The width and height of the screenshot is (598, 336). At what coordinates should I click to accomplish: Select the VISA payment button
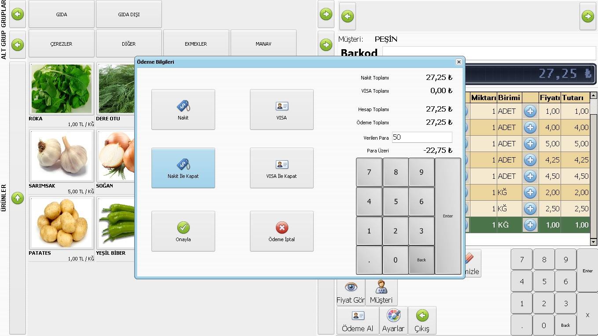click(282, 109)
